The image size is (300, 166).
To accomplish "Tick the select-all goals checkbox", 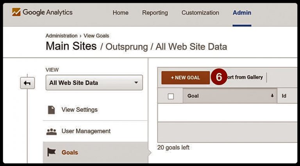I will point(171,96).
